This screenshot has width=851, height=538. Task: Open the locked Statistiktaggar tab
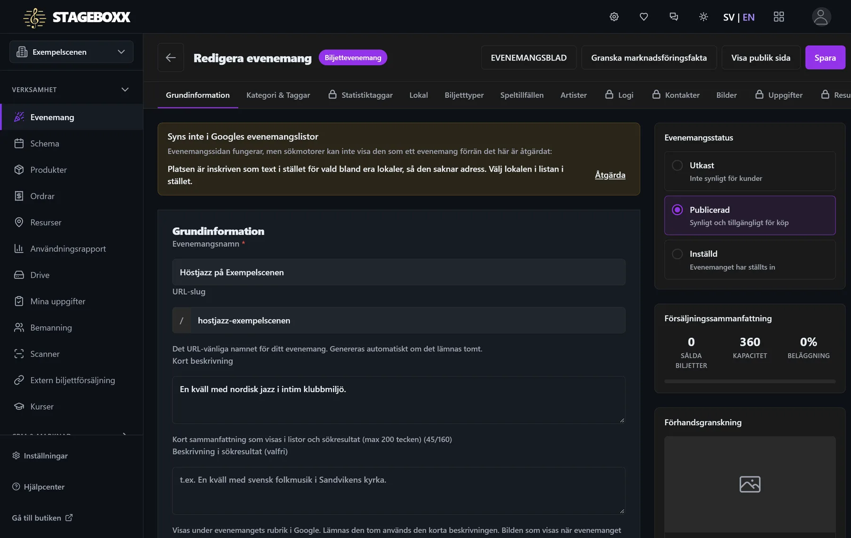tap(360, 95)
